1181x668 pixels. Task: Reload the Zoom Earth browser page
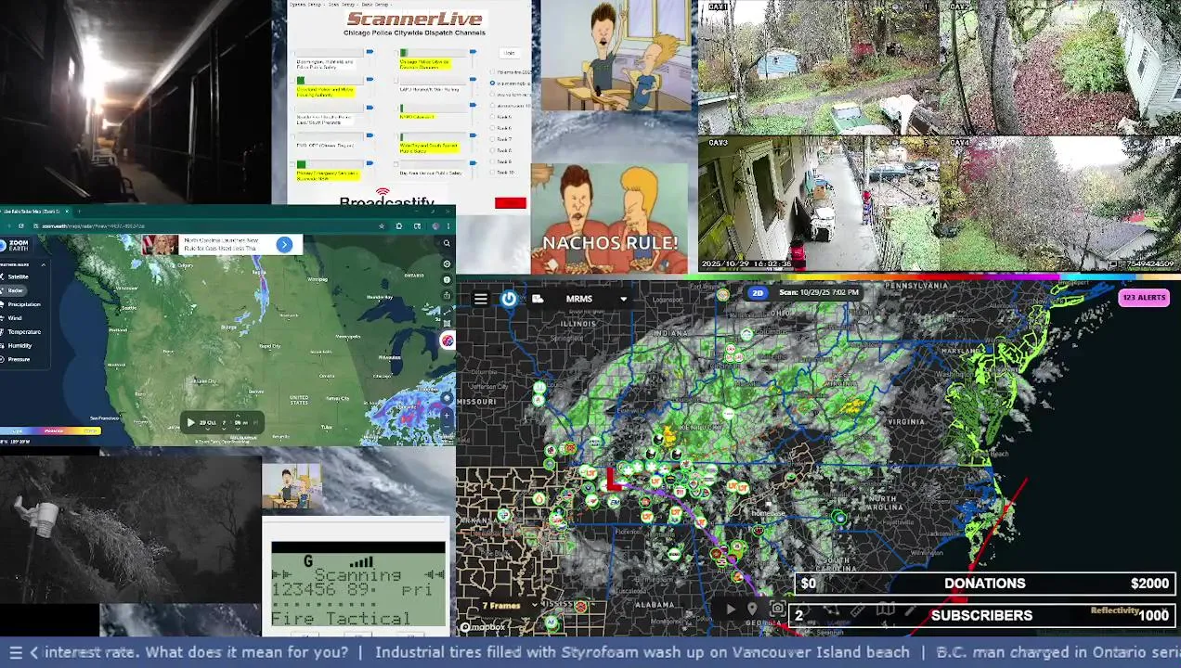(21, 226)
